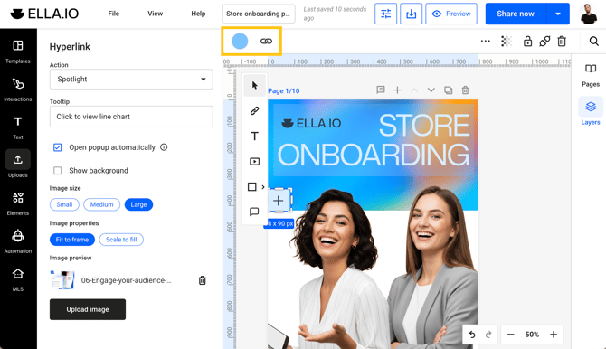Click the Upload image button

pyautogui.click(x=88, y=309)
